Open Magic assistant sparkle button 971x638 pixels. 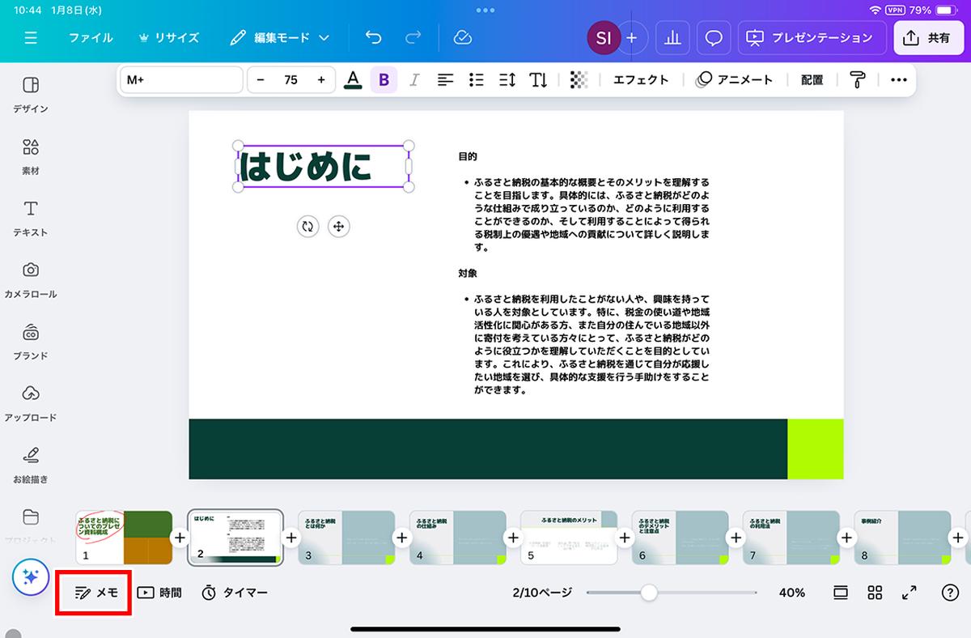click(31, 577)
